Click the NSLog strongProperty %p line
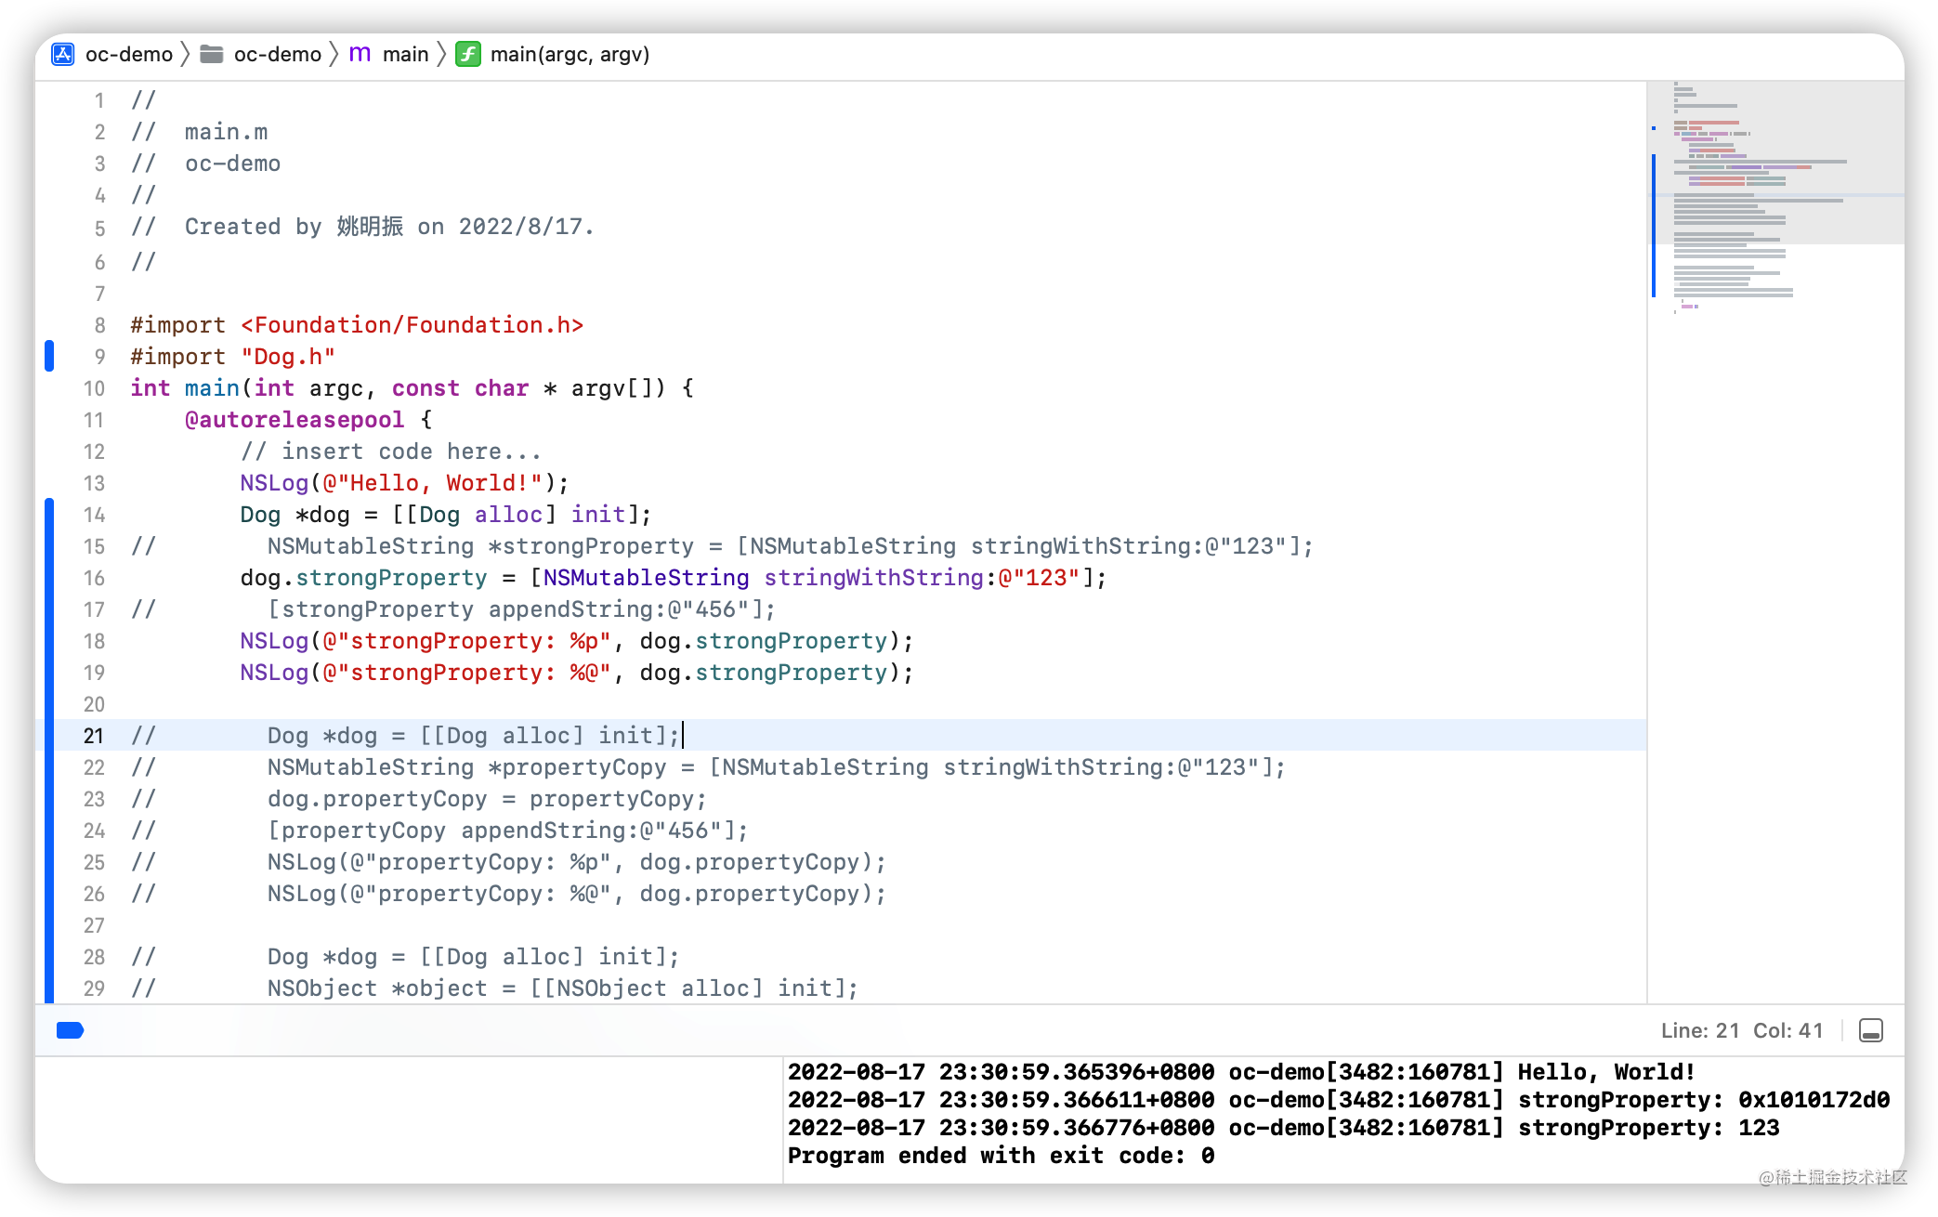This screenshot has width=1938, height=1217. [576, 641]
